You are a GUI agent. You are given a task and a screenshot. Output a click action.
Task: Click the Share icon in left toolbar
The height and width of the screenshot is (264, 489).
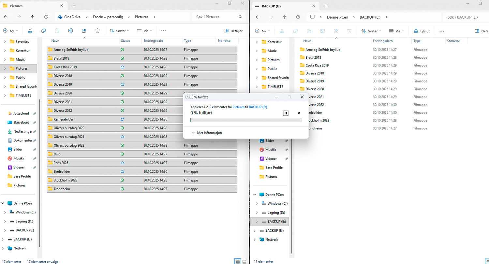point(84,31)
